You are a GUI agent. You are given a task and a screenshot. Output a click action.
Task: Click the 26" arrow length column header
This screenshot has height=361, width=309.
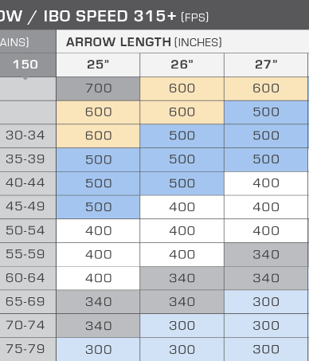tap(182, 65)
